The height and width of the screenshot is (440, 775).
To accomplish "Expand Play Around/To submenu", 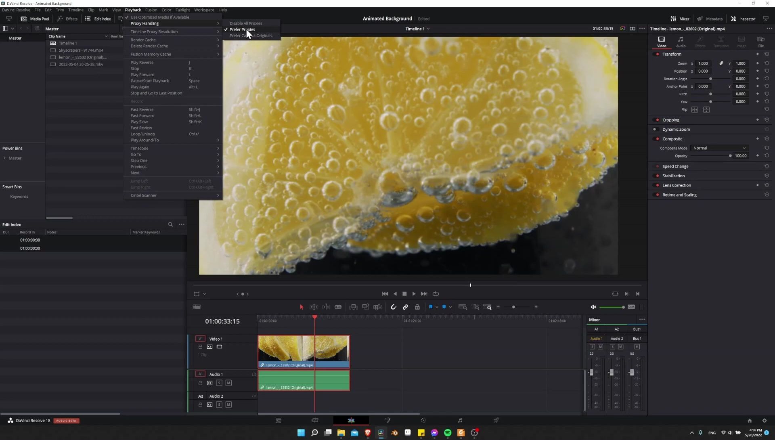I will pos(173,140).
